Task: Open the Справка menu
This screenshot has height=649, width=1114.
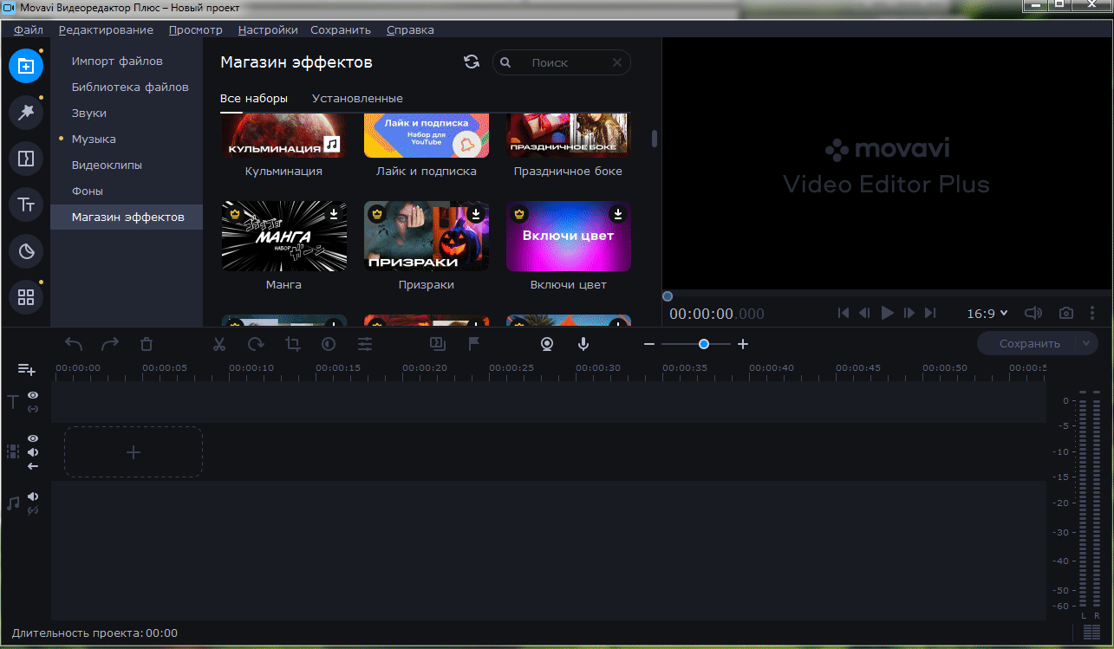Action: coord(410,29)
